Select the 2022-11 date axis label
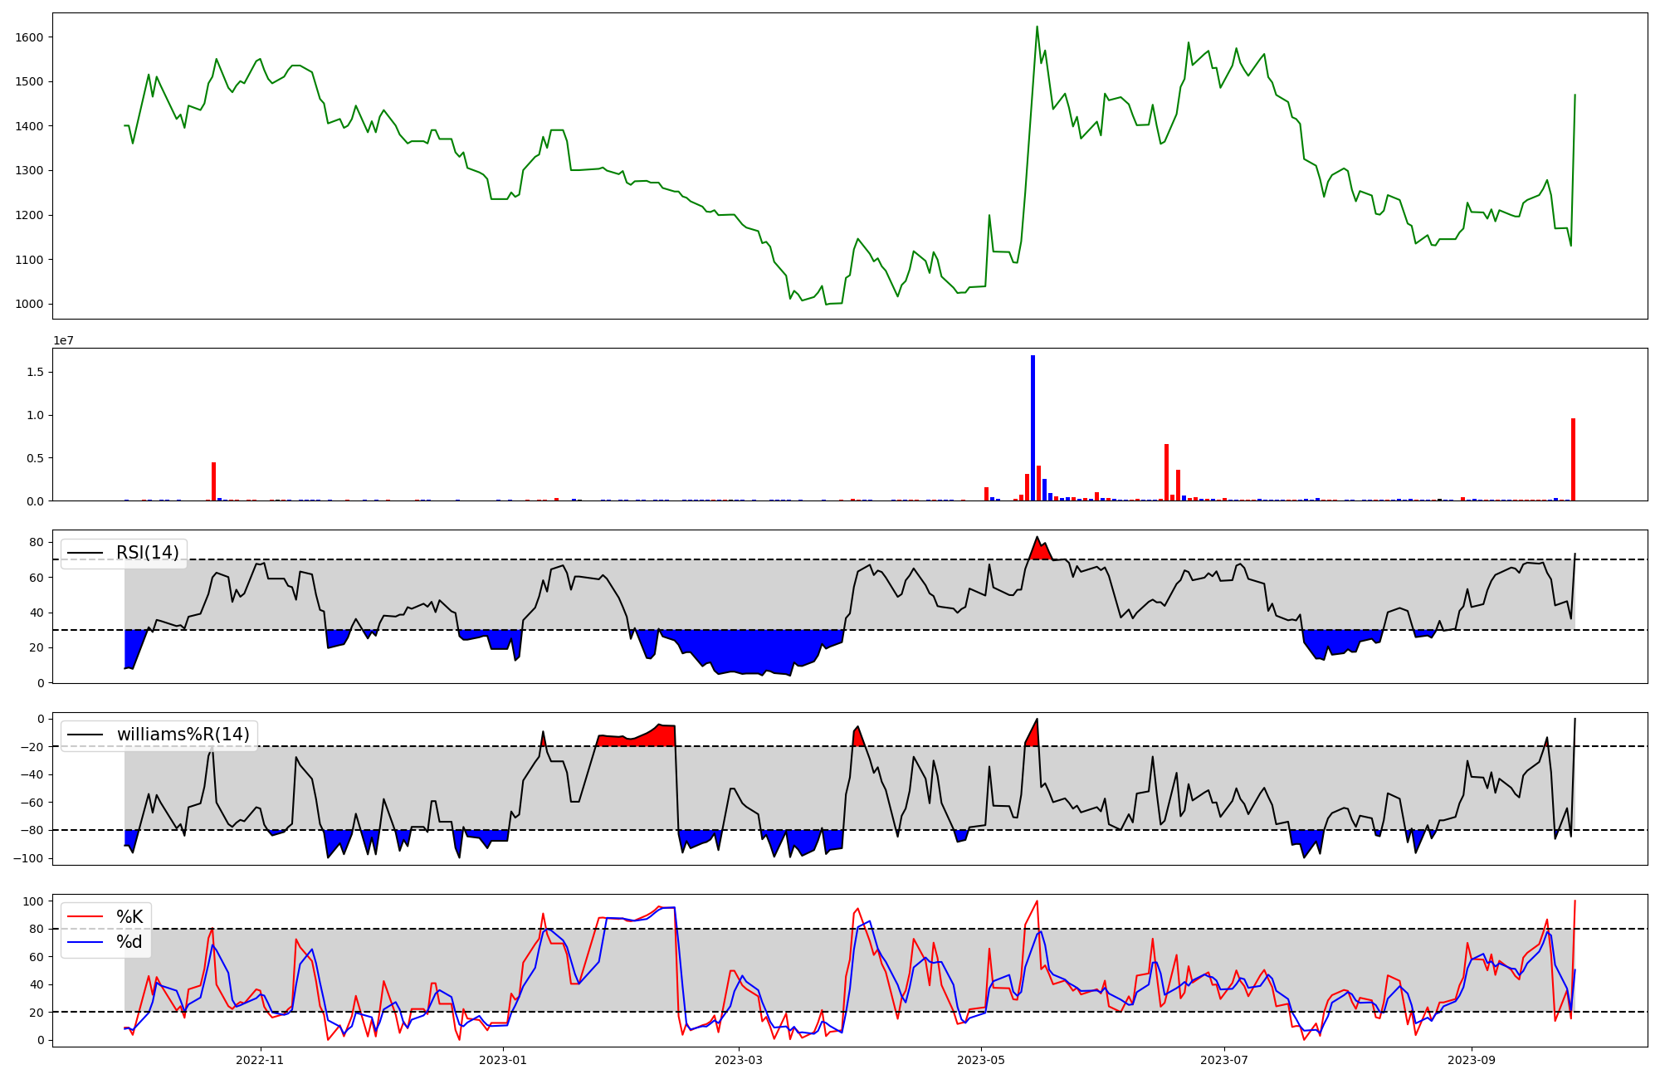The width and height of the screenshot is (1660, 1079). tap(260, 1060)
